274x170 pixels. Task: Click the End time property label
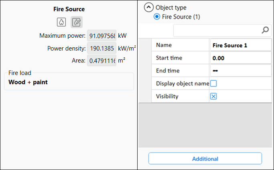point(168,71)
